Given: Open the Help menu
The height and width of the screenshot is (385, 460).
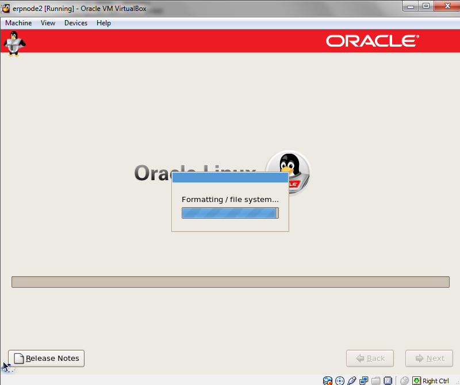Looking at the screenshot, I should click(103, 23).
